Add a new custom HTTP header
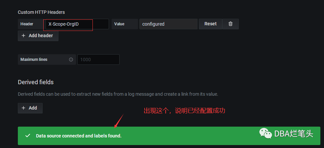Image resolution: width=324 pixels, height=148 pixels. click(x=38, y=36)
